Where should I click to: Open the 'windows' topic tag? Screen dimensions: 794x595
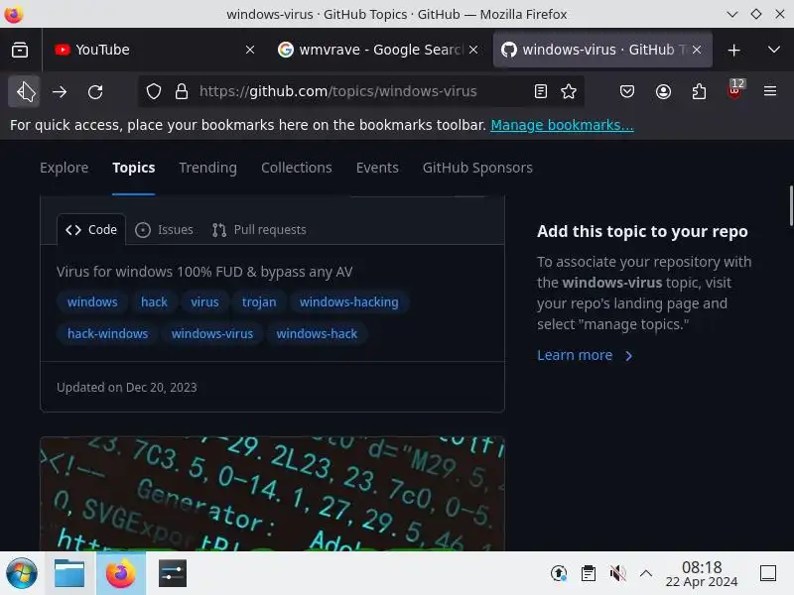click(x=92, y=302)
